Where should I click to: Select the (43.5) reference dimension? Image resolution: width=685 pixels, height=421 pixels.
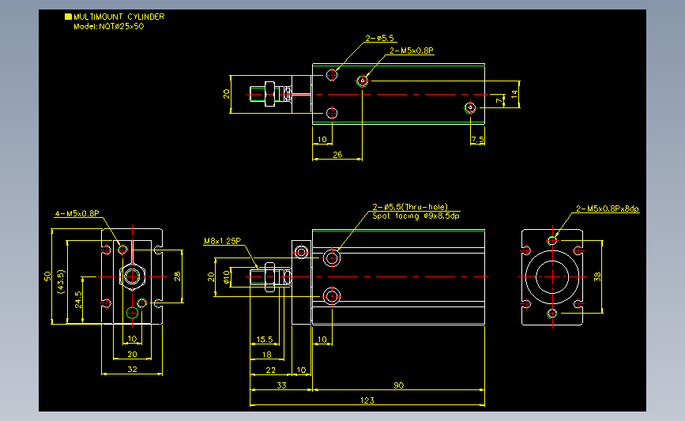coord(61,281)
